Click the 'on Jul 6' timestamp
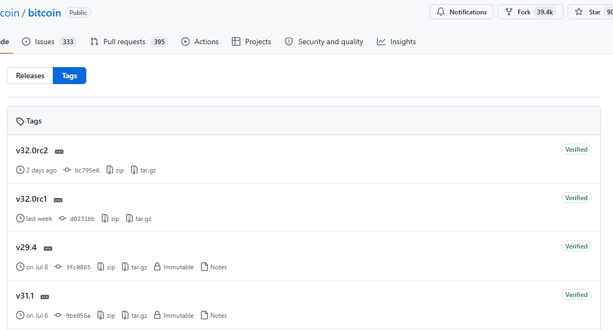613x330 pixels. coord(37,316)
